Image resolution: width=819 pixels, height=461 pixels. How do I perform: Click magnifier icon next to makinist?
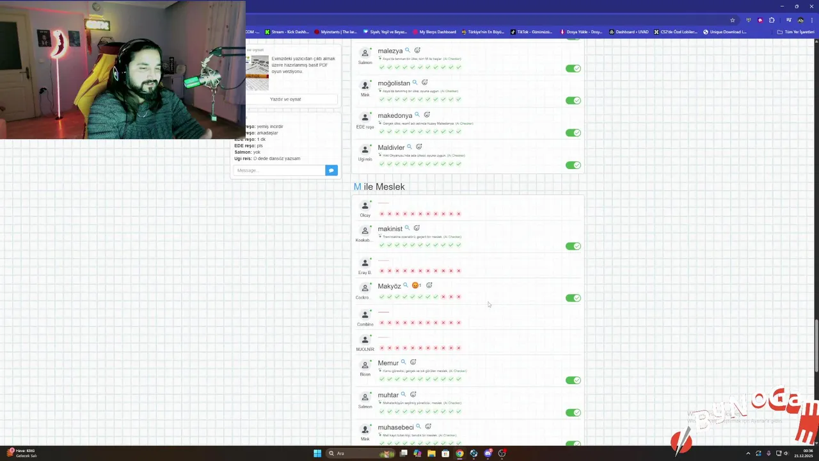(x=407, y=228)
